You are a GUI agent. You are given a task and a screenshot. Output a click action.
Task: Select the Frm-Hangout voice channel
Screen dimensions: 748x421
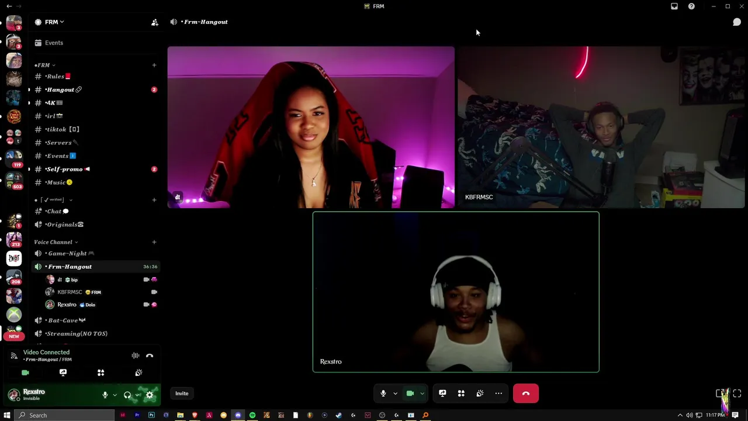(95, 267)
